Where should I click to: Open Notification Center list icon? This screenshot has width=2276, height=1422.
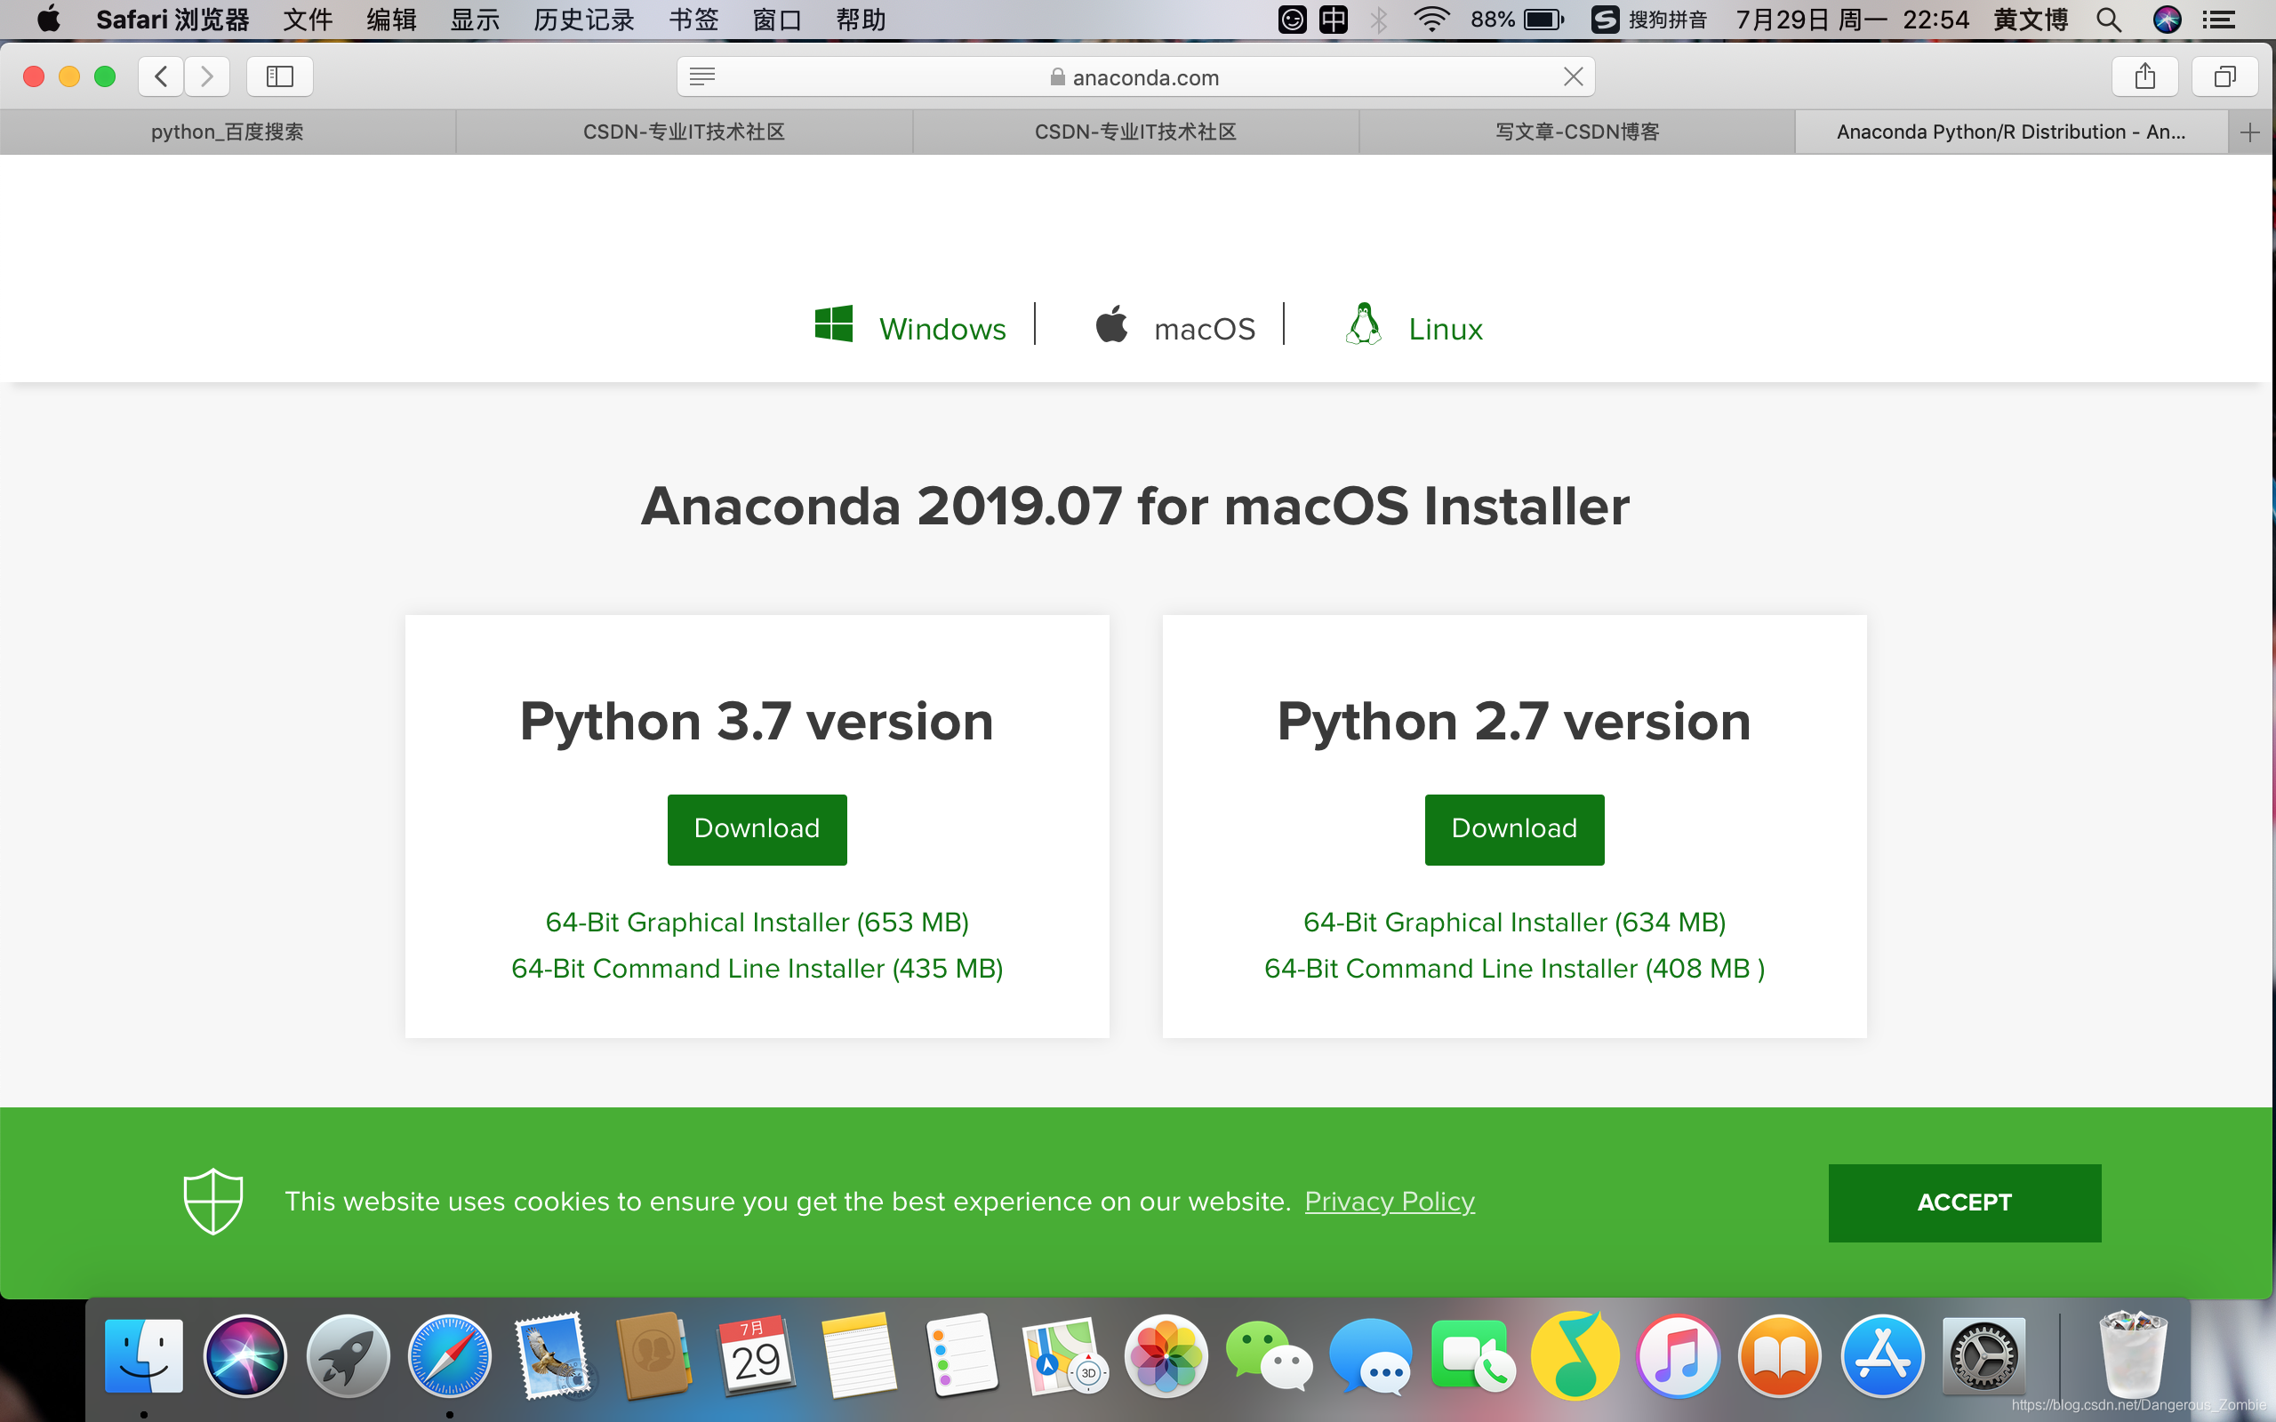pyautogui.click(x=2220, y=19)
